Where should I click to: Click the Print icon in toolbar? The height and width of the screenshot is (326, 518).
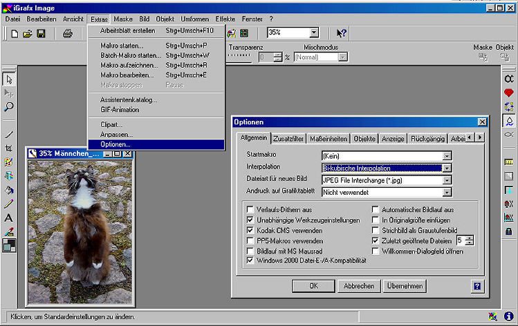[68, 33]
